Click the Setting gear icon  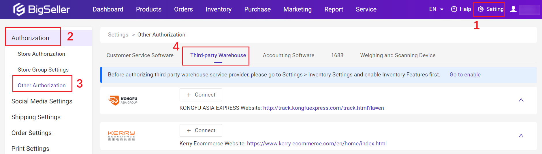click(481, 9)
